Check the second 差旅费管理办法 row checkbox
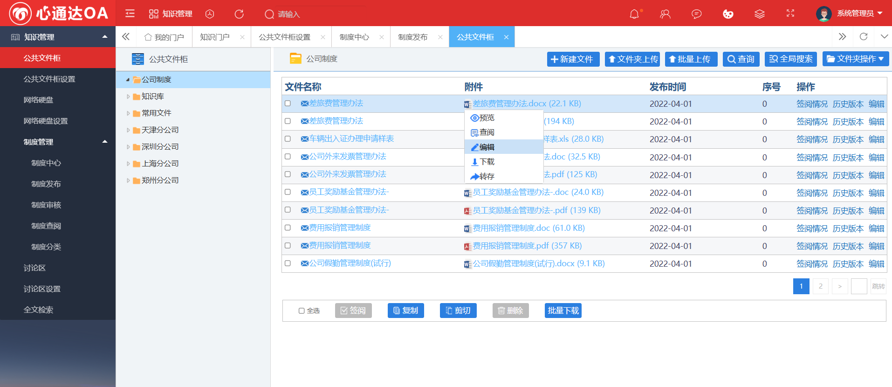The image size is (892, 387). pos(288,121)
